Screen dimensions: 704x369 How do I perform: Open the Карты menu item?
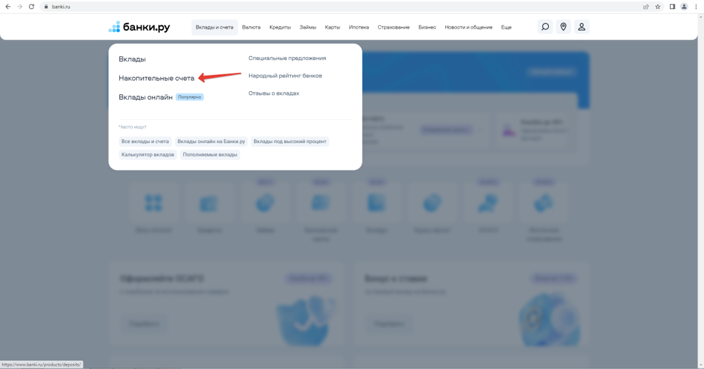pos(332,27)
